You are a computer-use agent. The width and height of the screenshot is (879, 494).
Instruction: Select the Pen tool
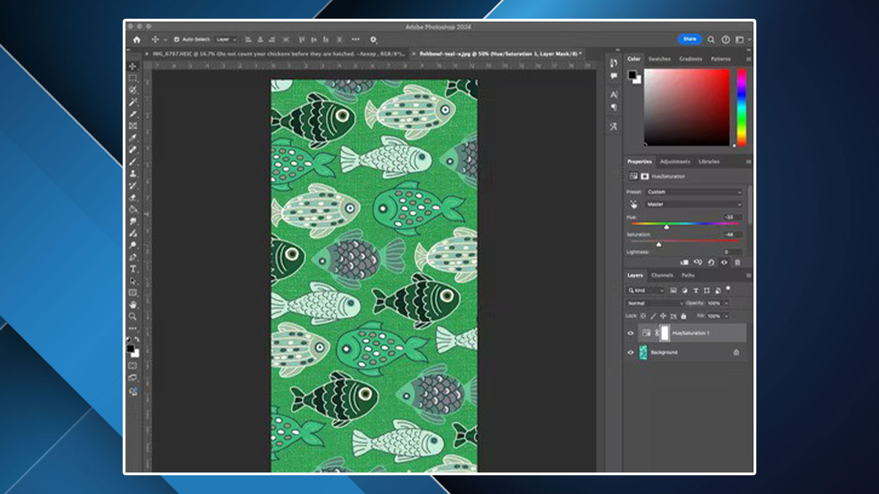pyautogui.click(x=133, y=257)
